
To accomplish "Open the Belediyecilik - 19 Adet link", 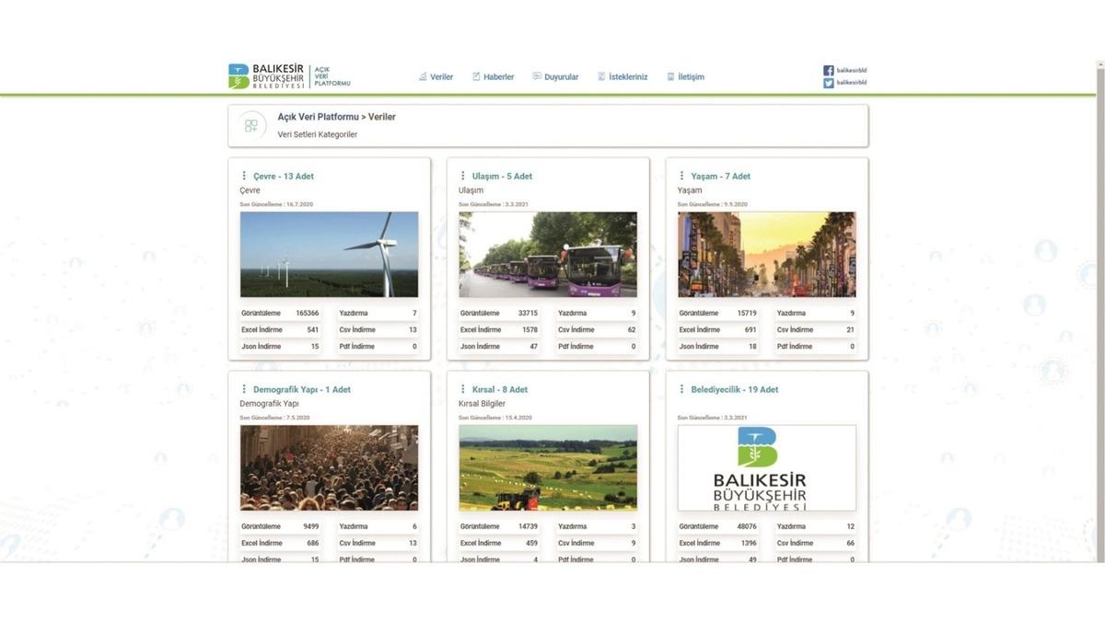I will click(x=735, y=389).
